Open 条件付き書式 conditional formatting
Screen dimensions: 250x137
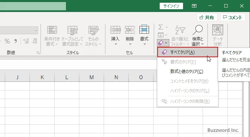[x=52, y=36]
